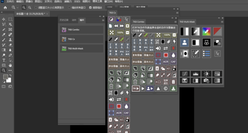The height and width of the screenshot is (133, 248).
Task: Select the Rectangular Marquee tool
Action: point(10,19)
